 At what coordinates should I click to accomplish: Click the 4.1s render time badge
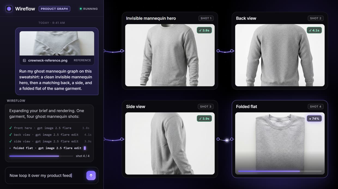click(314, 30)
